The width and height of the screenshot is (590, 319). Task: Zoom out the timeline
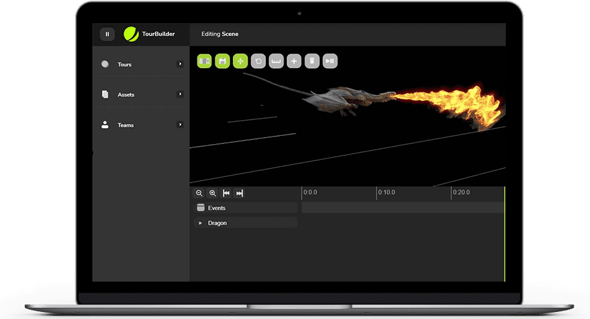[x=199, y=193]
